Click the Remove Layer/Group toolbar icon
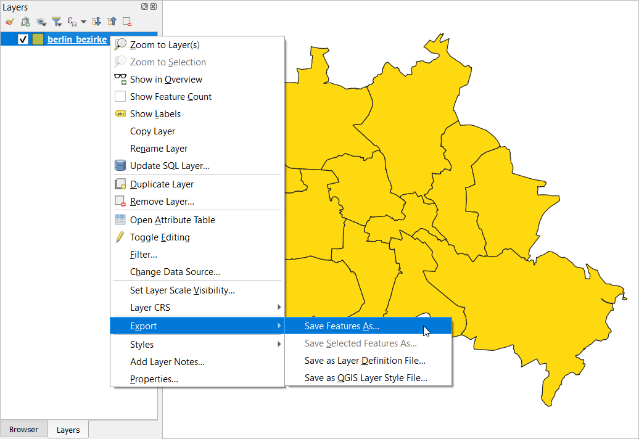Viewport: 639px width, 439px height. click(127, 22)
